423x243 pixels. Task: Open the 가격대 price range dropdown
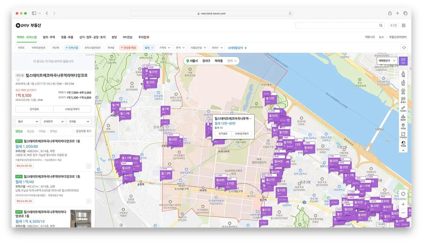164,48
